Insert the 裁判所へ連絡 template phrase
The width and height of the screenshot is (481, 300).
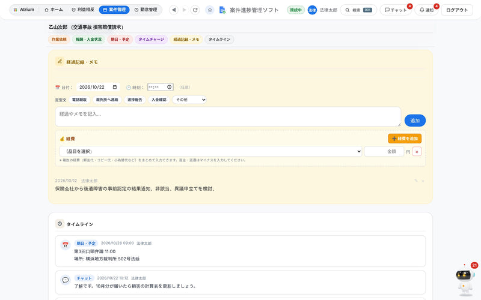107,100
